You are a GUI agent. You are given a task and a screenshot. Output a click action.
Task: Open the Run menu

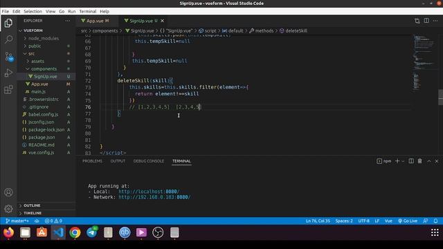point(72,11)
